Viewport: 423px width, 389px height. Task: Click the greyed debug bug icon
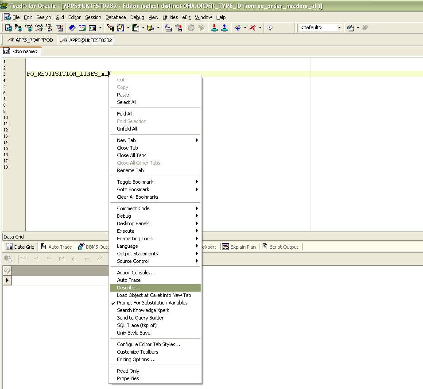201,27
